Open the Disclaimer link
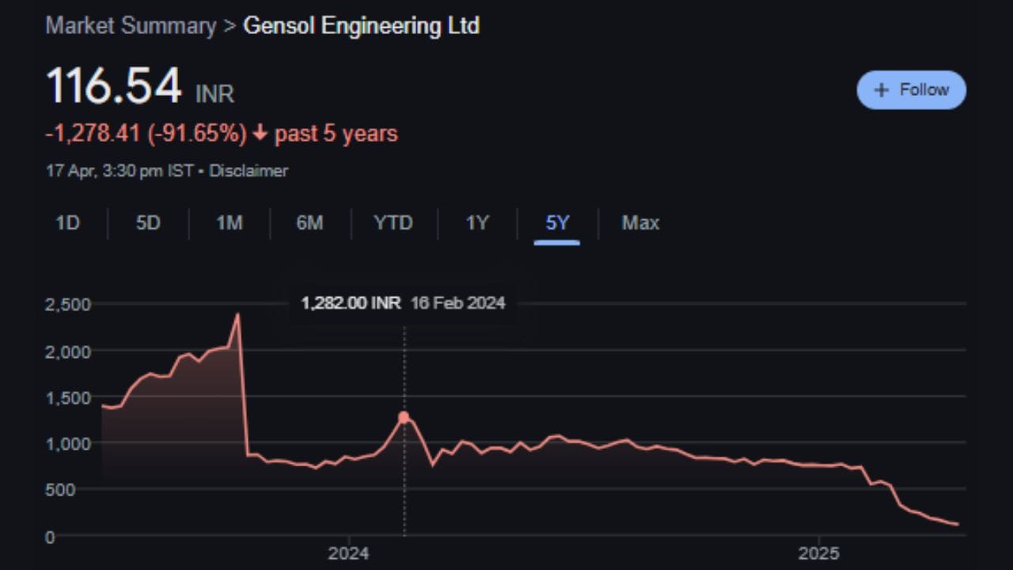This screenshot has width=1013, height=570. 249,170
